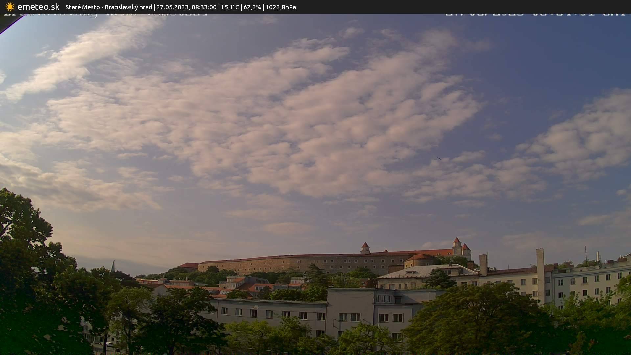Click the camera timestamp overlay top-right
Screen dimensions: 631x355
tap(535, 15)
